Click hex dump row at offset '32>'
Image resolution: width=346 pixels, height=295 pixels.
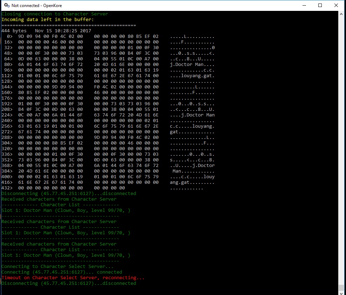point(109,48)
